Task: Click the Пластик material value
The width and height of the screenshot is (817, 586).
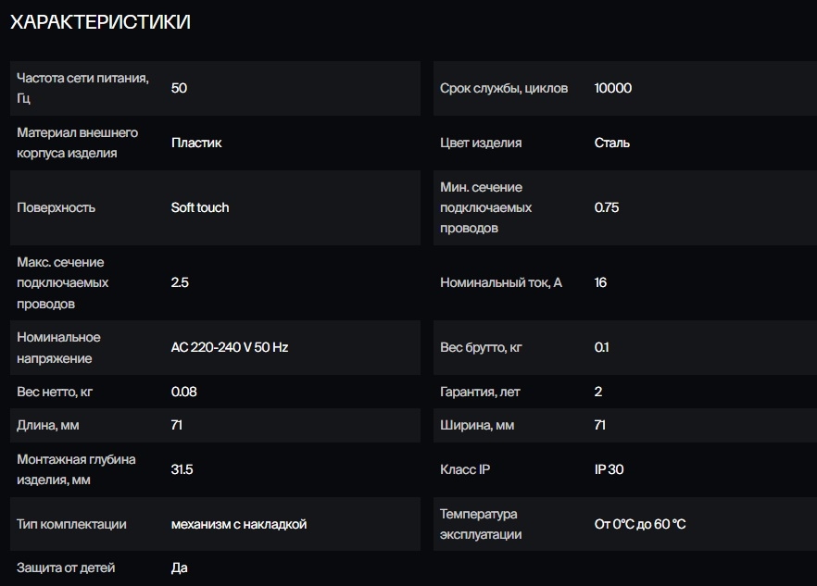Action: click(196, 143)
